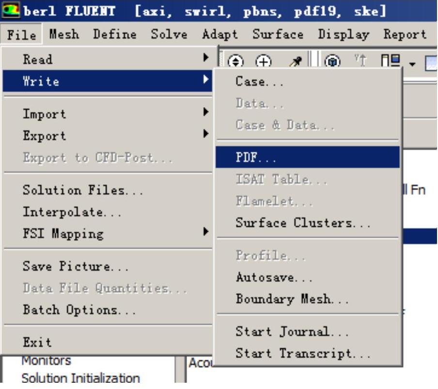Open the Report menu
This screenshot has width=438, height=389.
pos(405,35)
